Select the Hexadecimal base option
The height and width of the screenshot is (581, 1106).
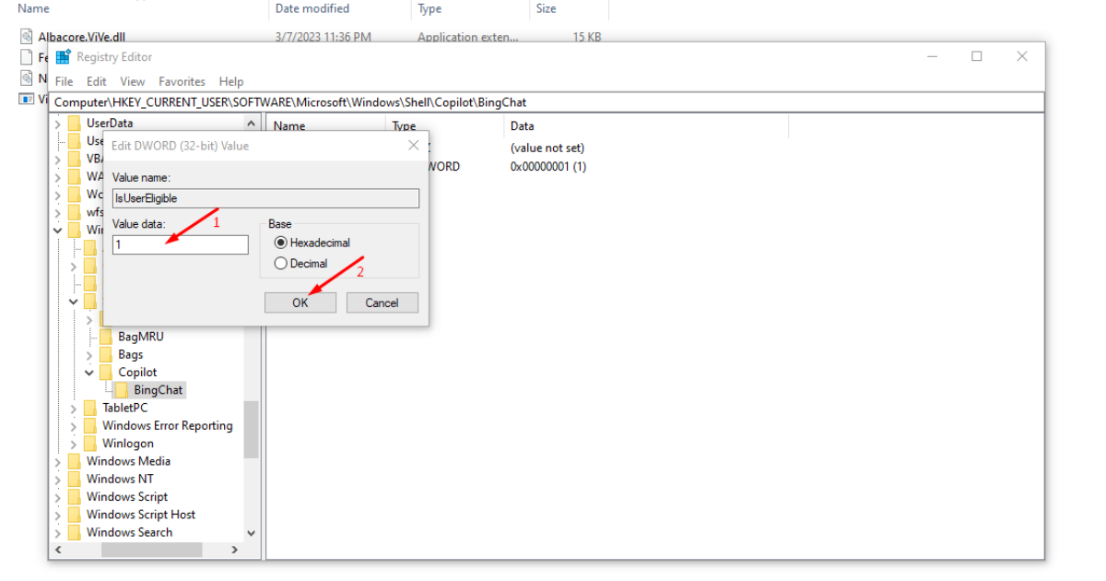click(x=281, y=243)
